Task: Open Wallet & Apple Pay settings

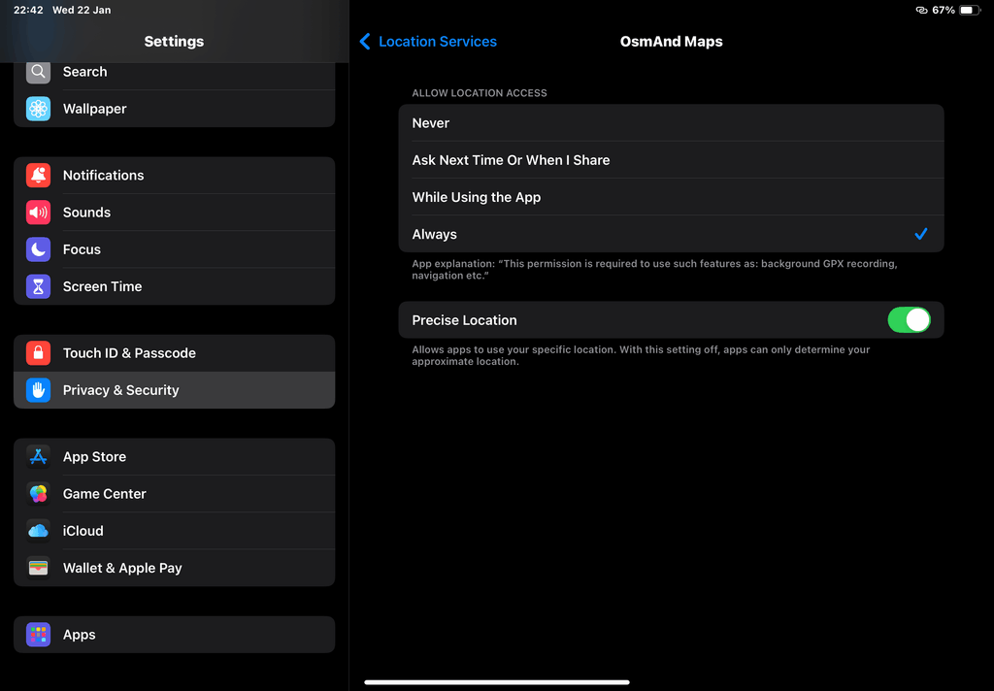Action: tap(175, 568)
